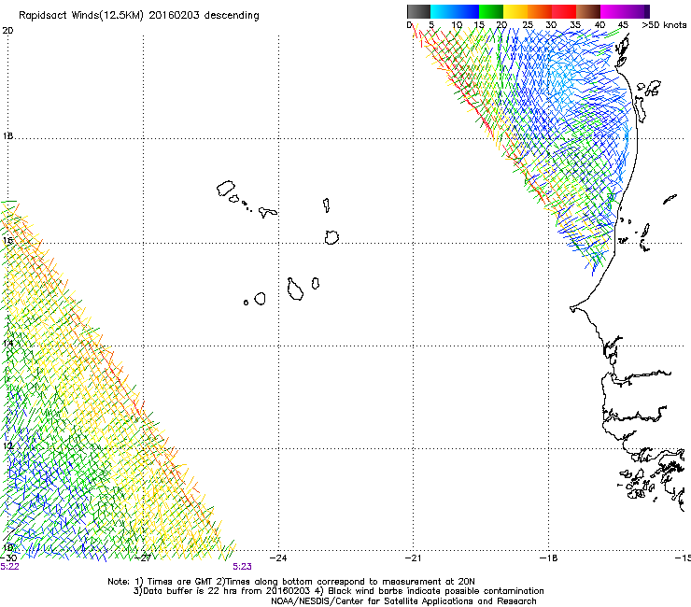Select the '25' legend scale number
Viewport: 691px width, 607px height.
[x=528, y=25]
